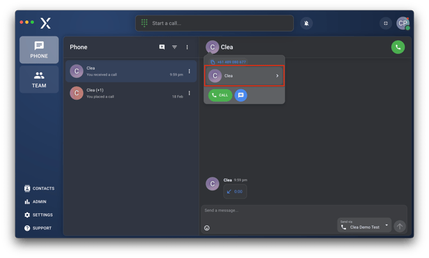Click the green CALL button in popup
The height and width of the screenshot is (258, 429).
(220, 95)
